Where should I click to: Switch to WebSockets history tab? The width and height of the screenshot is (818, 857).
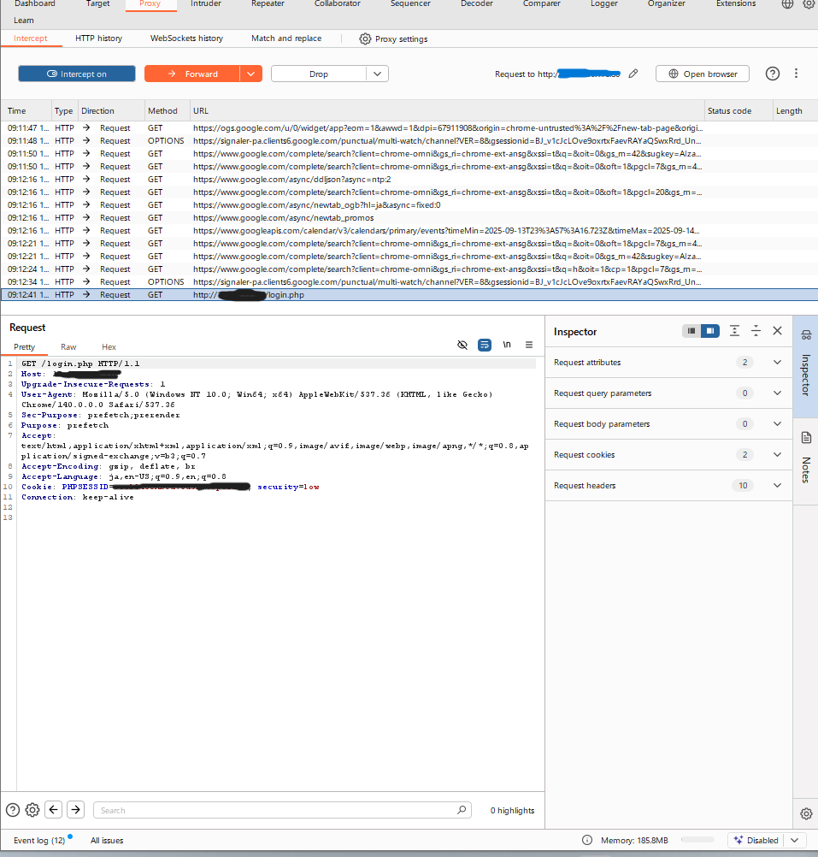pyautogui.click(x=186, y=38)
